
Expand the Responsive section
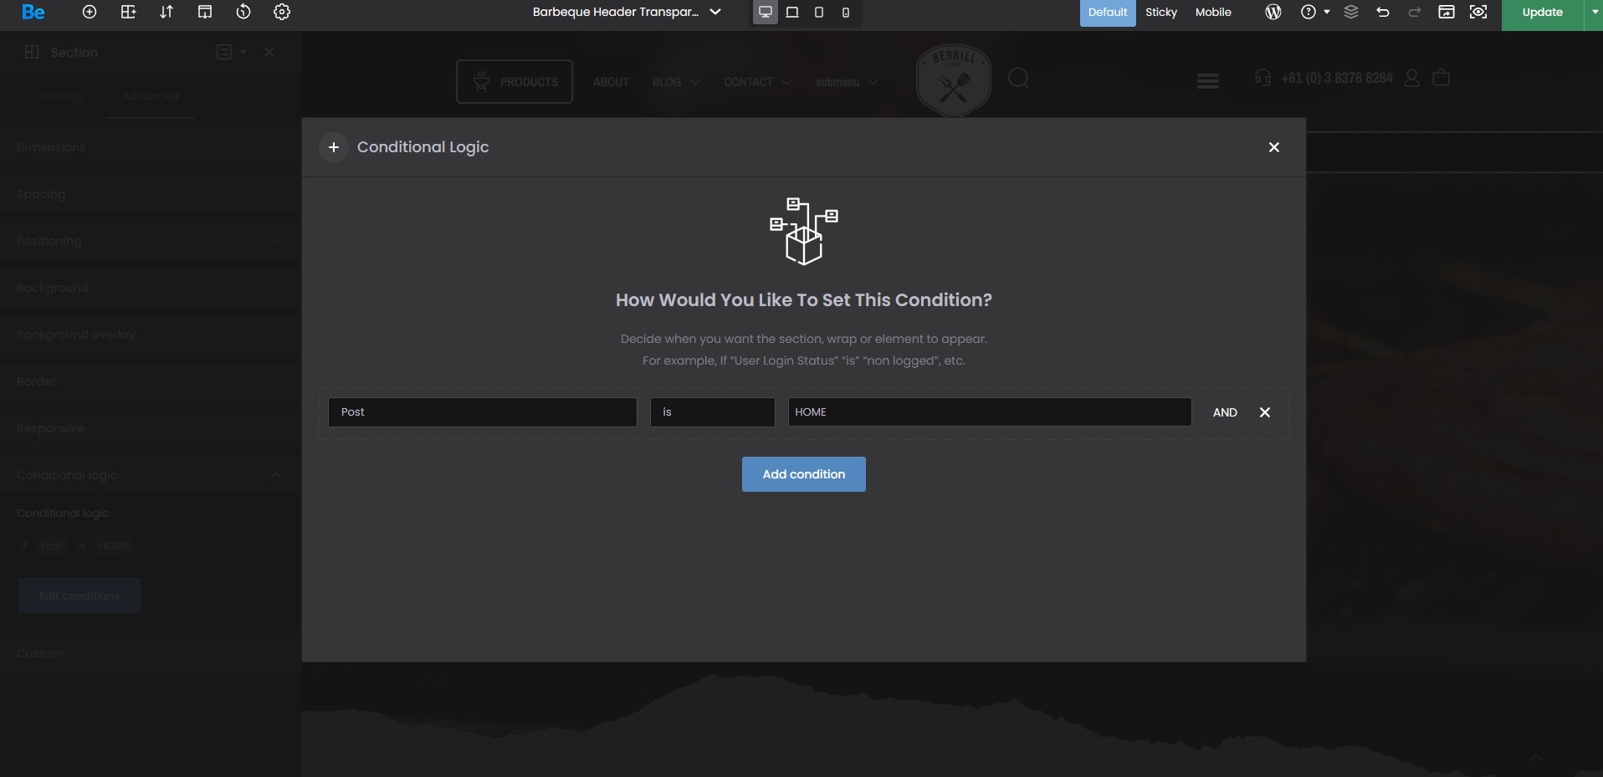coord(151,428)
